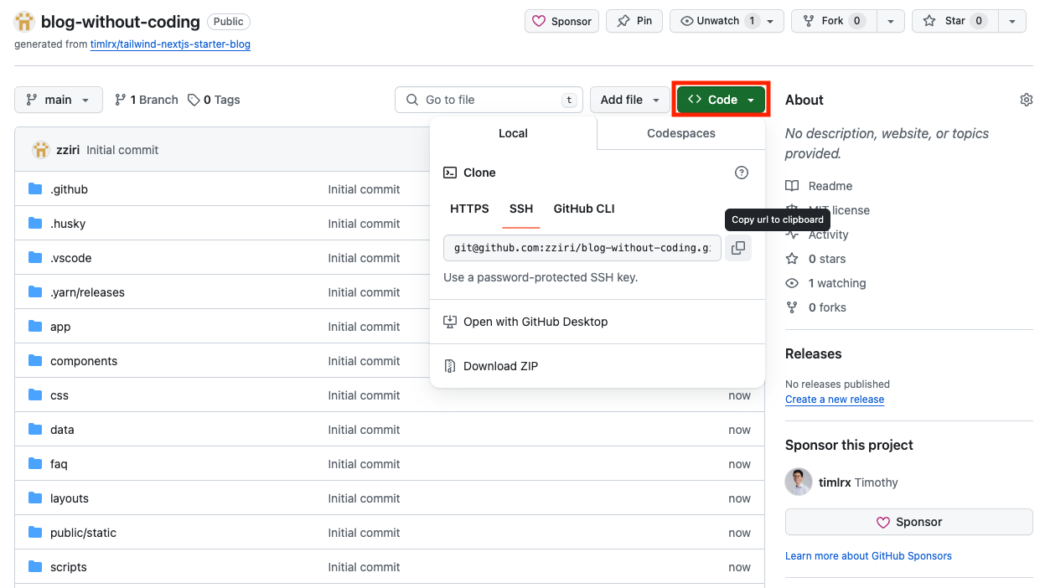Click the watching eye icon in About

(792, 283)
